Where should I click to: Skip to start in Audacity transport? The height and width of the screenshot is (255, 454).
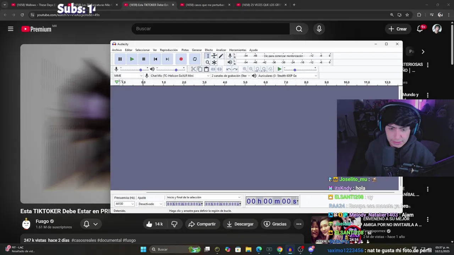click(155, 59)
